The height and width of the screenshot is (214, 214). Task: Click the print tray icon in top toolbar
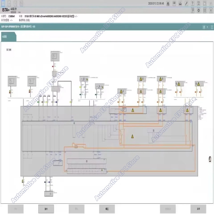180,3
